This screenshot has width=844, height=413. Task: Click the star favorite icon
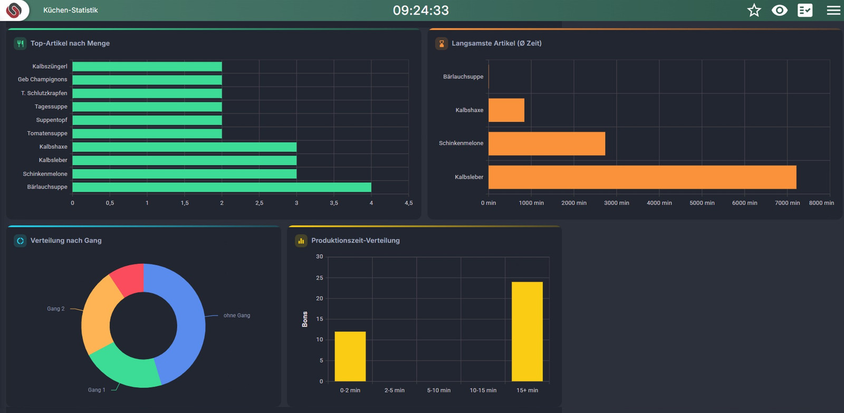(x=754, y=10)
